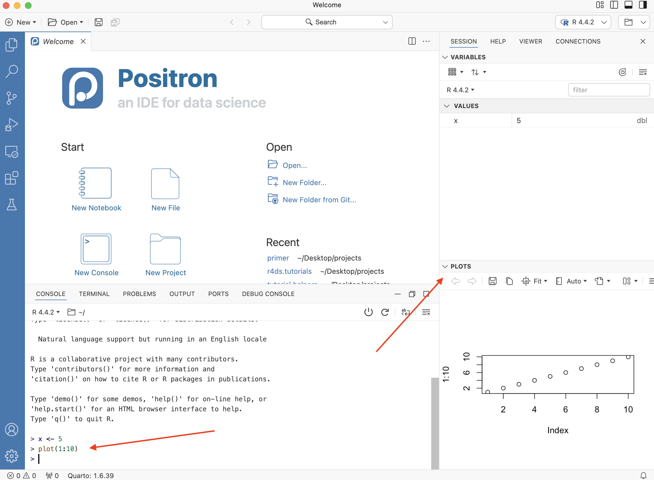
Task: Toggle word wrap in the console
Action: pyautogui.click(x=405, y=312)
